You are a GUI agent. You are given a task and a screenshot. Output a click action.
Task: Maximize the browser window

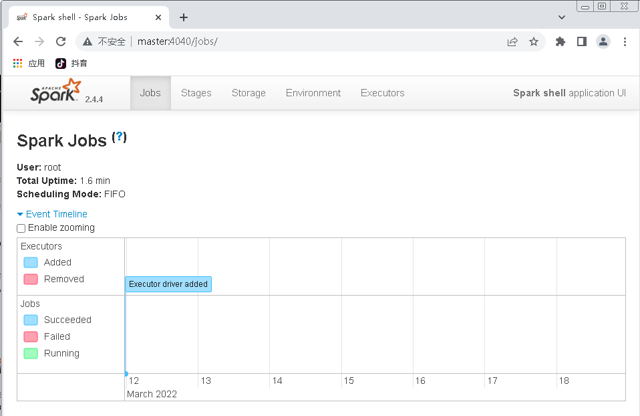[602, 6]
